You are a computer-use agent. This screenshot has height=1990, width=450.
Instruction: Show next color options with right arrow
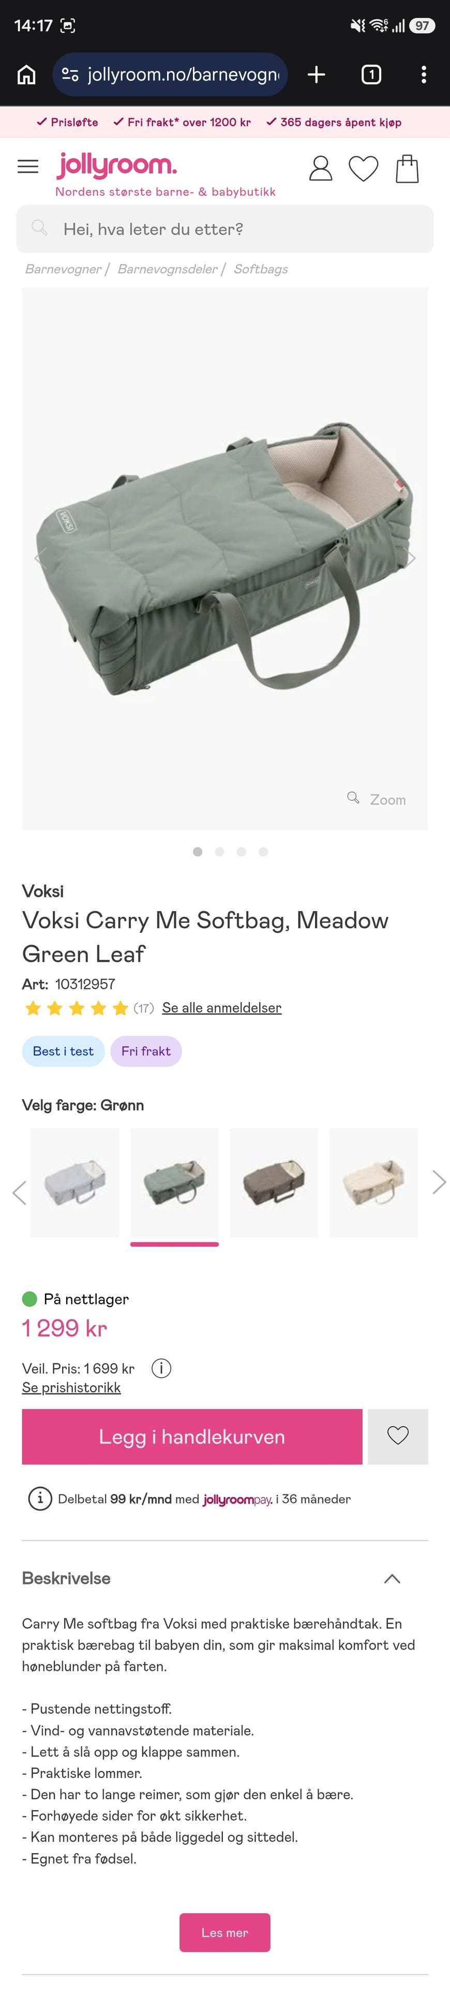(x=439, y=1182)
